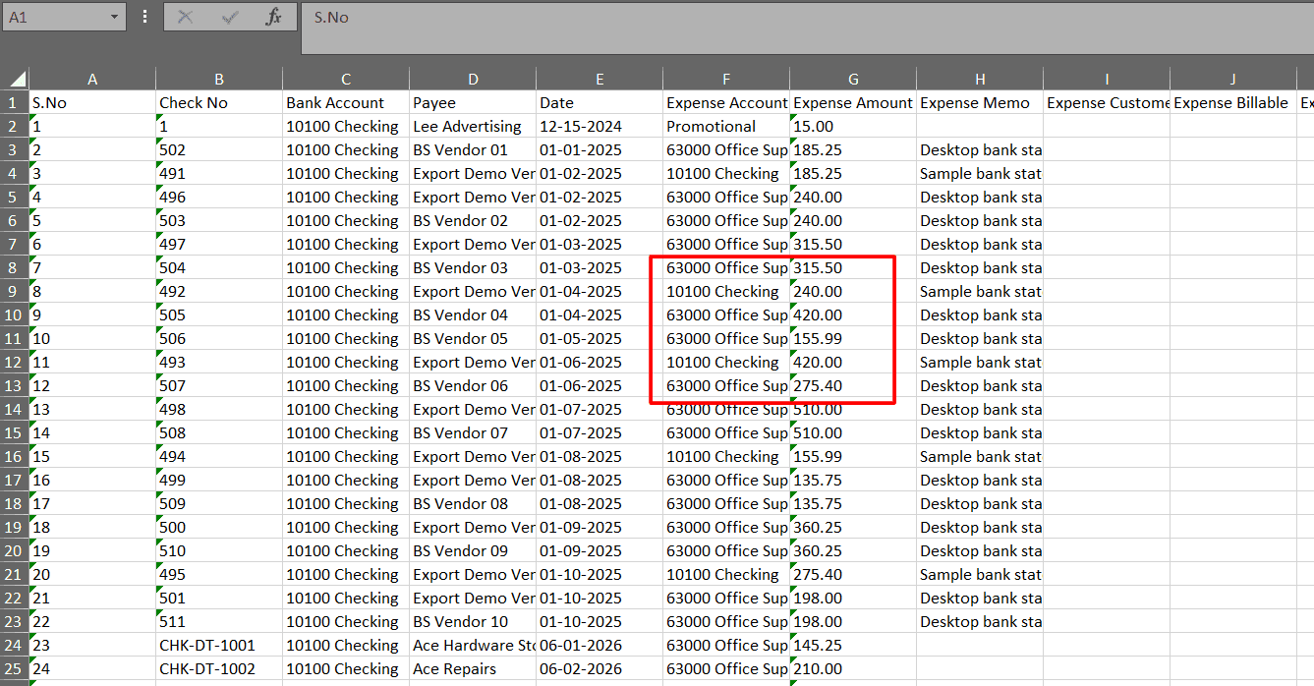Select check number 502 cell

coord(219,150)
